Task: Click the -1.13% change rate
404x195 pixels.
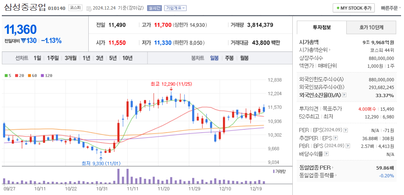Action: pos(51,40)
